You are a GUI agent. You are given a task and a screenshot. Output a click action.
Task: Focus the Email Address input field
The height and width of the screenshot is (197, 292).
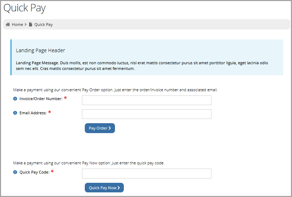147,114
